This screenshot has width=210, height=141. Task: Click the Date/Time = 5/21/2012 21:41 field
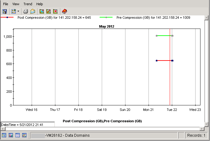(28, 125)
